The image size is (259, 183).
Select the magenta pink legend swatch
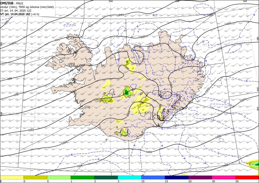224,177
